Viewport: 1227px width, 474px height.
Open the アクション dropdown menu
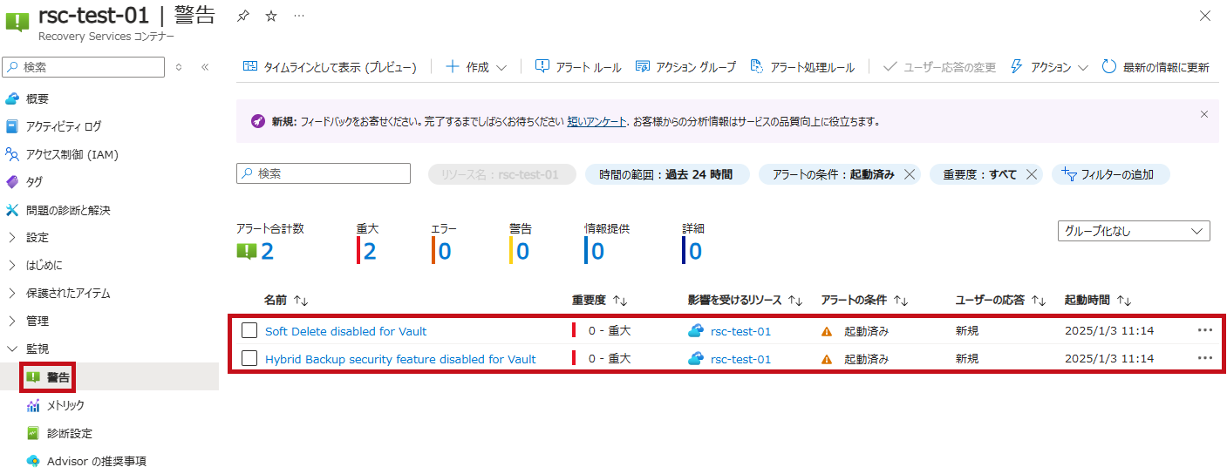tap(1049, 67)
